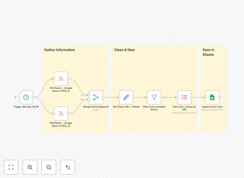Viewport: 244px width, 178px height.
Task: Click the "RSS Read — Google News (TOPIC_1)" label
Action: [x=61, y=90]
